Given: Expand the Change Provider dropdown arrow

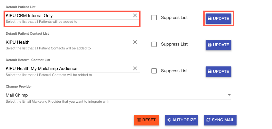Looking at the screenshot, I should (x=229, y=95).
